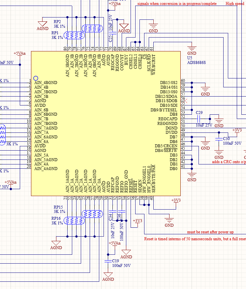Select the DB12/SDOA pin label
The height and width of the screenshot is (289, 246).
[x=166, y=97]
